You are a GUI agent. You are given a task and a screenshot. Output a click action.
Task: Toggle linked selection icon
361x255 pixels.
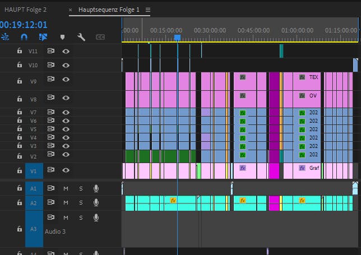click(43, 37)
